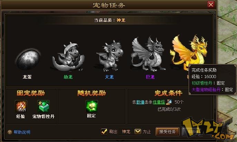Click the golden 神龙 dragon image
Viewport: 237px width, 142px height.
pos(189,52)
